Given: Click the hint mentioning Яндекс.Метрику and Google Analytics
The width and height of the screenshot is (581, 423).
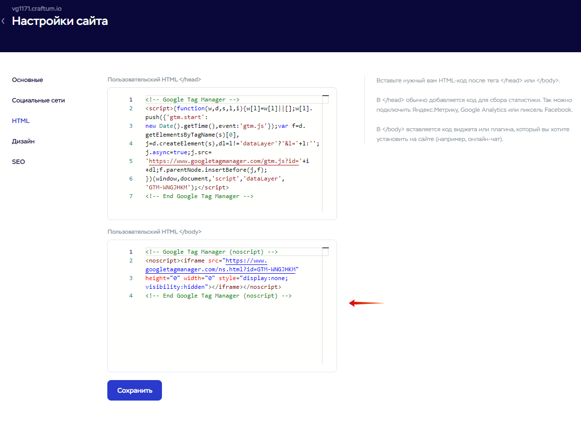Looking at the screenshot, I should (475, 105).
